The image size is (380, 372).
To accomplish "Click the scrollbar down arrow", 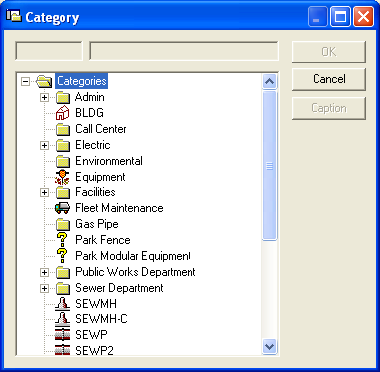I will (270, 347).
